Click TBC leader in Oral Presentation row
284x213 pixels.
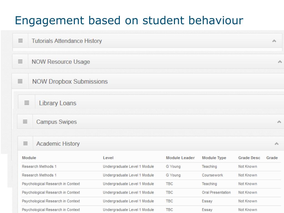pyautogui.click(x=169, y=192)
